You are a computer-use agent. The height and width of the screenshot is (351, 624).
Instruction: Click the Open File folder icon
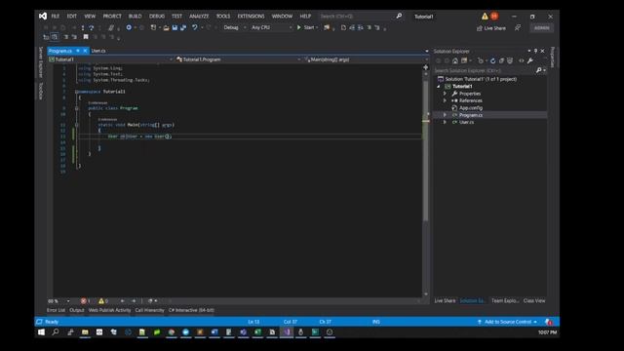[x=167, y=27]
